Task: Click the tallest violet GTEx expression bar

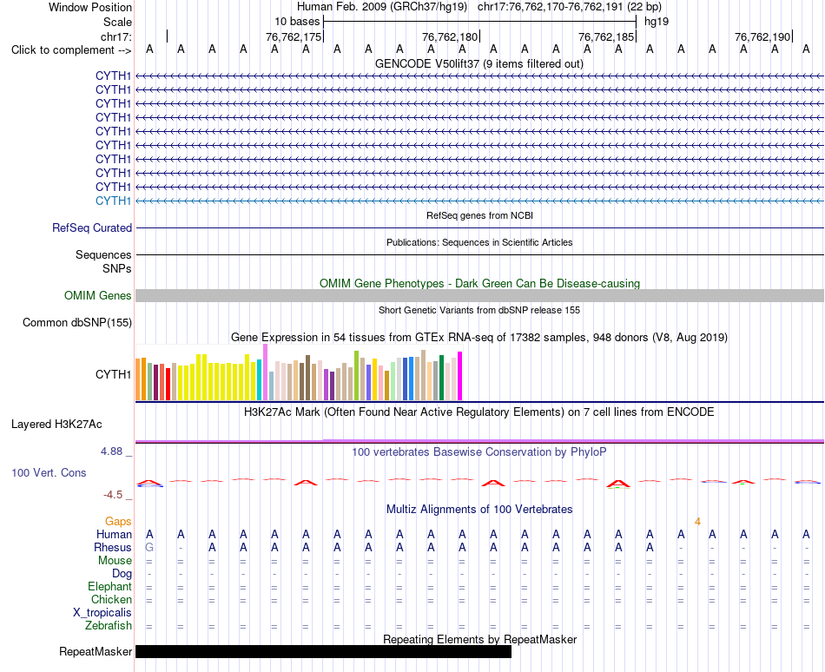Action: click(265, 372)
